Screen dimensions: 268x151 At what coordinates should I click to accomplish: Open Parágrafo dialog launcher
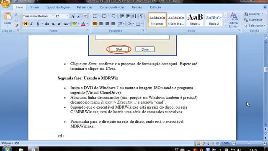[143, 31]
